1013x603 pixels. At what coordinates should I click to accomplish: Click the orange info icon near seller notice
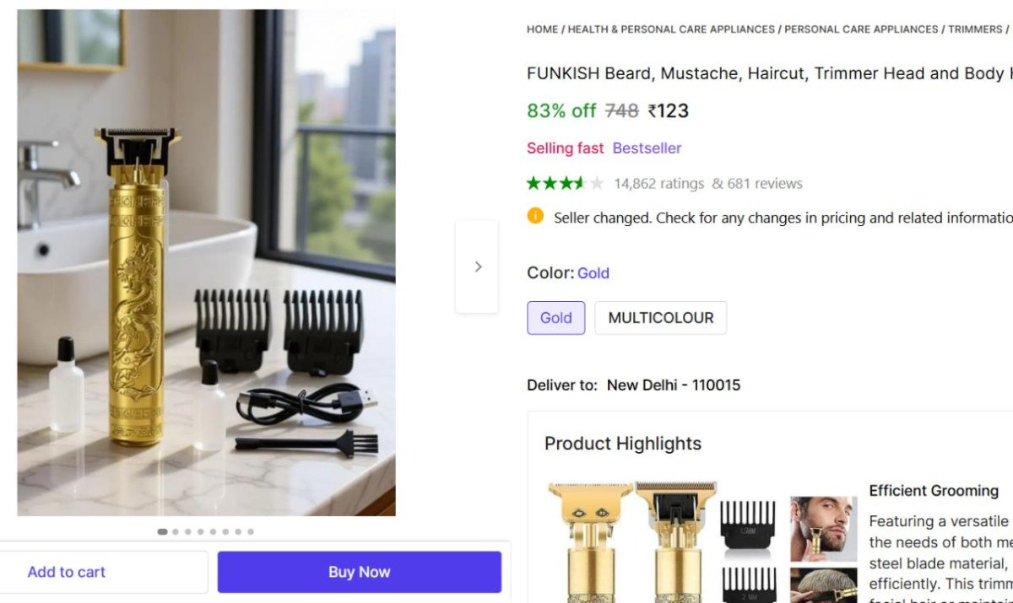[535, 216]
